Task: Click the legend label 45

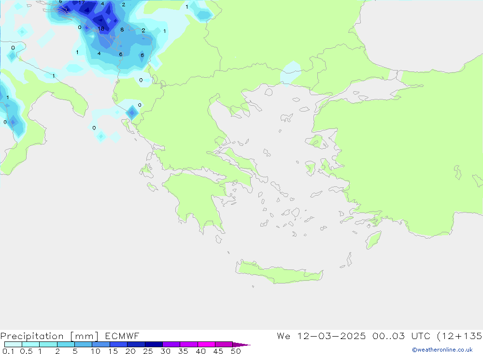Action: click(x=218, y=351)
